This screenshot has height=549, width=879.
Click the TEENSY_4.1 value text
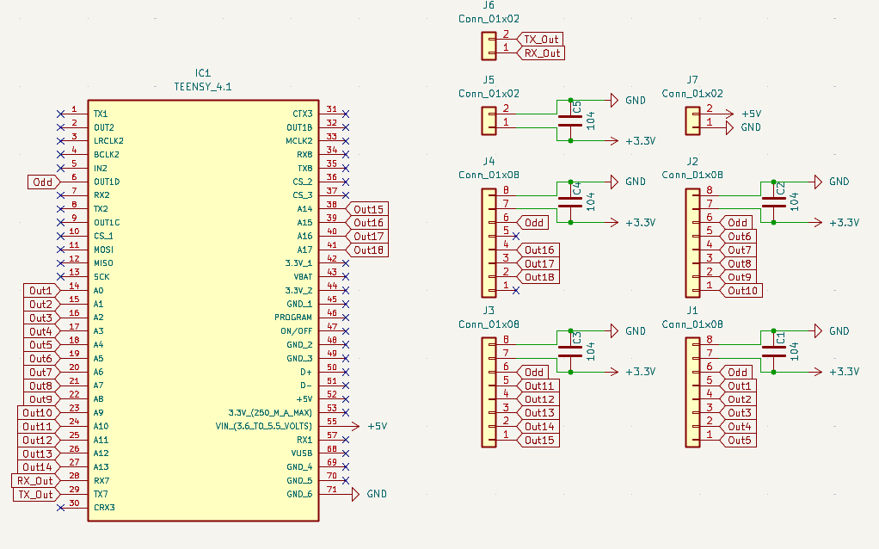202,86
